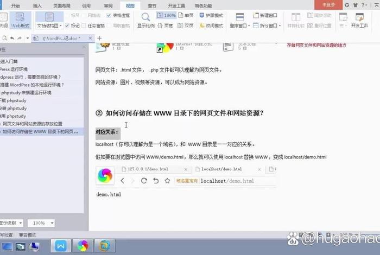Open the 章节 ribbon tab
Screen dimensions: 380x255
coord(152,6)
